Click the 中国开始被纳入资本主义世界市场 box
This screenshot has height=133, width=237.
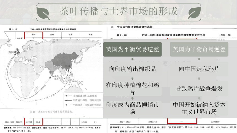[x=199, y=108]
